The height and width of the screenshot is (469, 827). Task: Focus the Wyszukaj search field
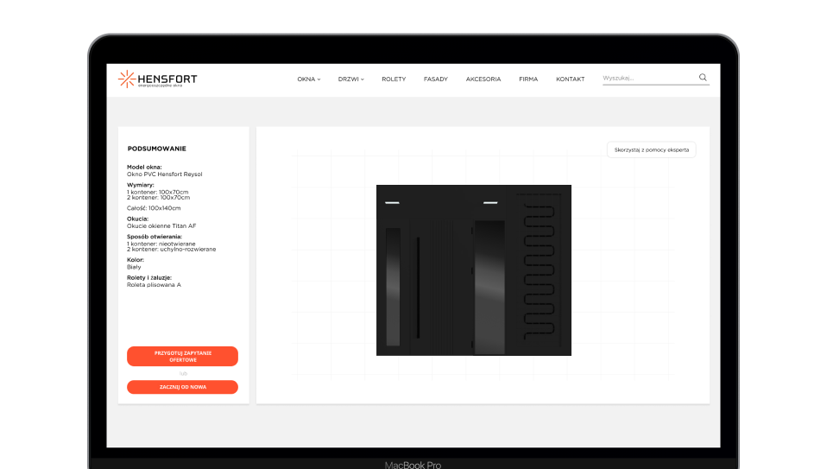(x=647, y=79)
